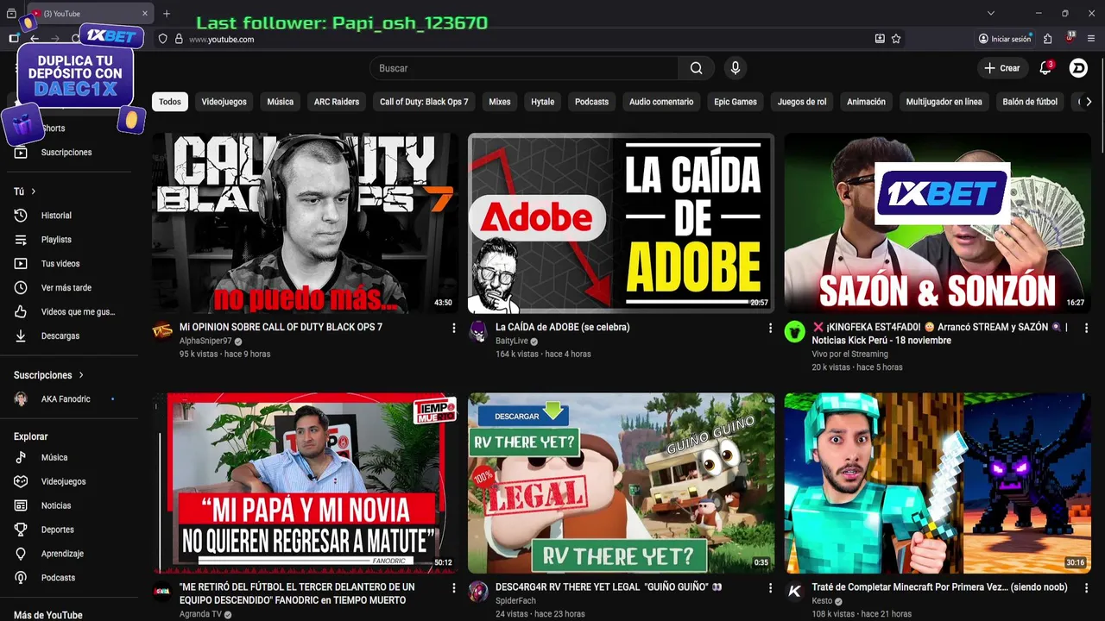The width and height of the screenshot is (1105, 621).
Task: Open options for Fanodric Tiempo Muerto video
Action: pos(454,587)
